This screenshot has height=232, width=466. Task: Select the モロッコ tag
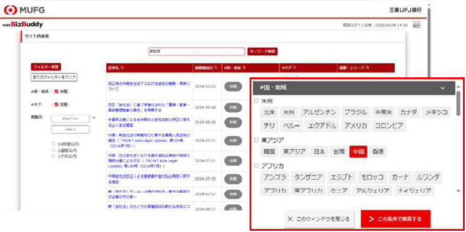tap(372, 177)
